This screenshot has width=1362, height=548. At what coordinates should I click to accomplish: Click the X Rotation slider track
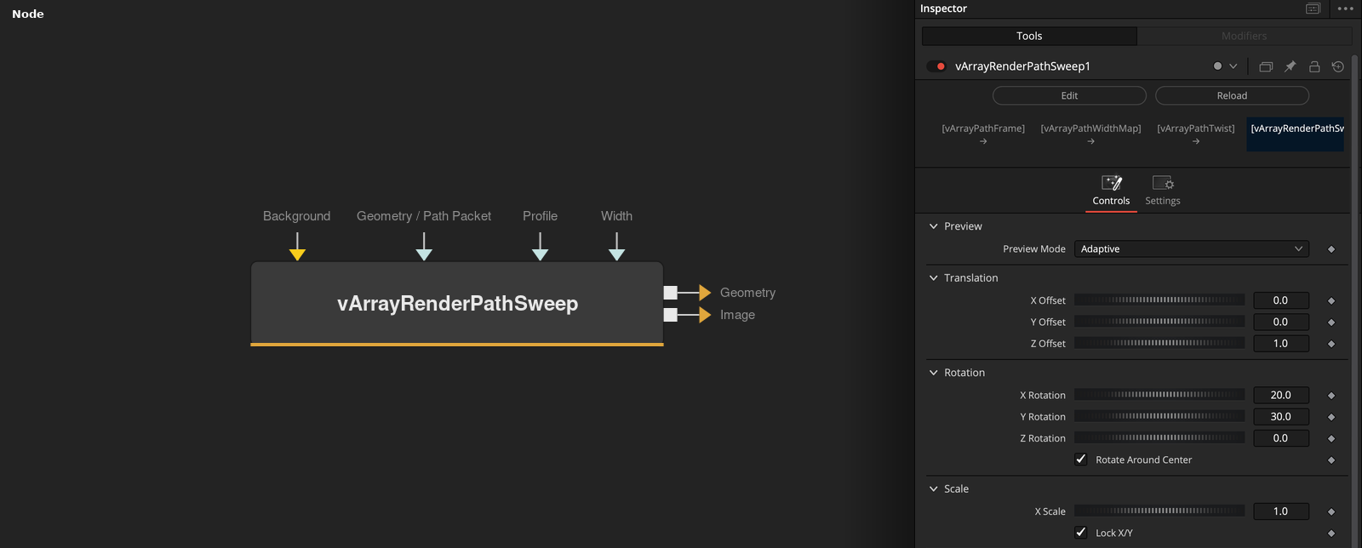[x=1159, y=395]
